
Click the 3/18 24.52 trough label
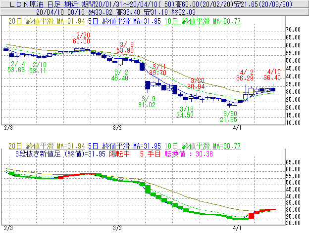[185, 112]
